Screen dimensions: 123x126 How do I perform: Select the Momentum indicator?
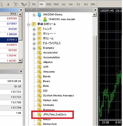tap(50, 124)
